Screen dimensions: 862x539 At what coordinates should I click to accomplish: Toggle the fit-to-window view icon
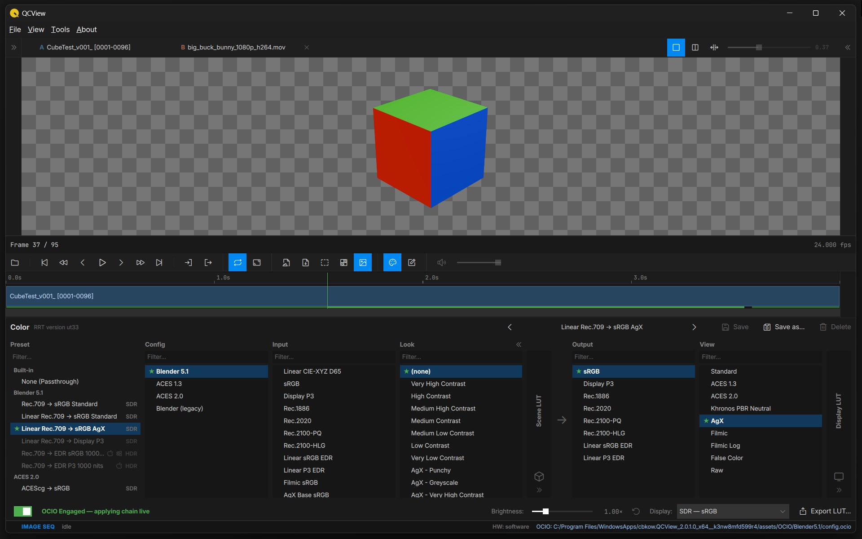tap(257, 263)
